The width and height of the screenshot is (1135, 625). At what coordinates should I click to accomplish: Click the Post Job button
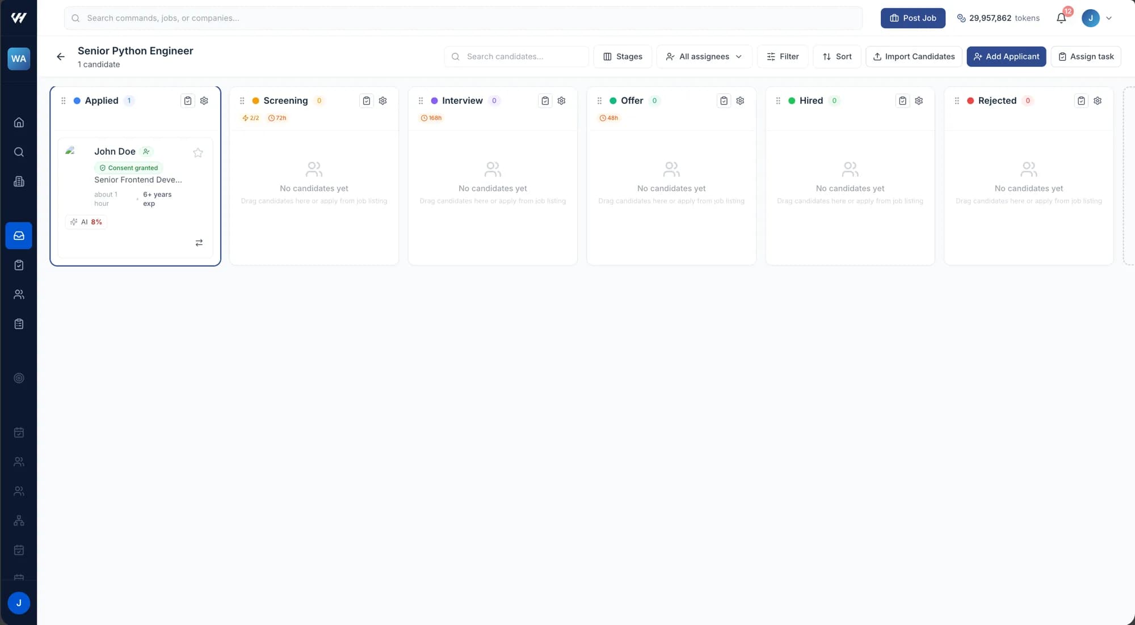[913, 18]
